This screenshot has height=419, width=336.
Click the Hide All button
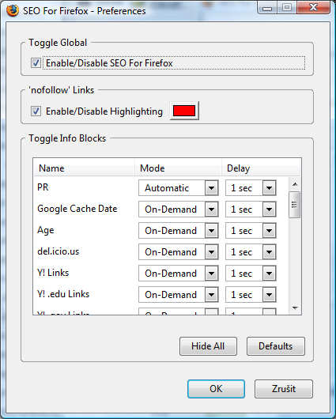click(x=208, y=346)
